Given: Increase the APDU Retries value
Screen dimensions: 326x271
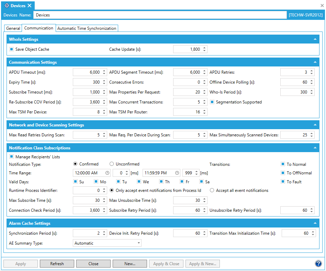Looking at the screenshot, I should pos(312,71).
